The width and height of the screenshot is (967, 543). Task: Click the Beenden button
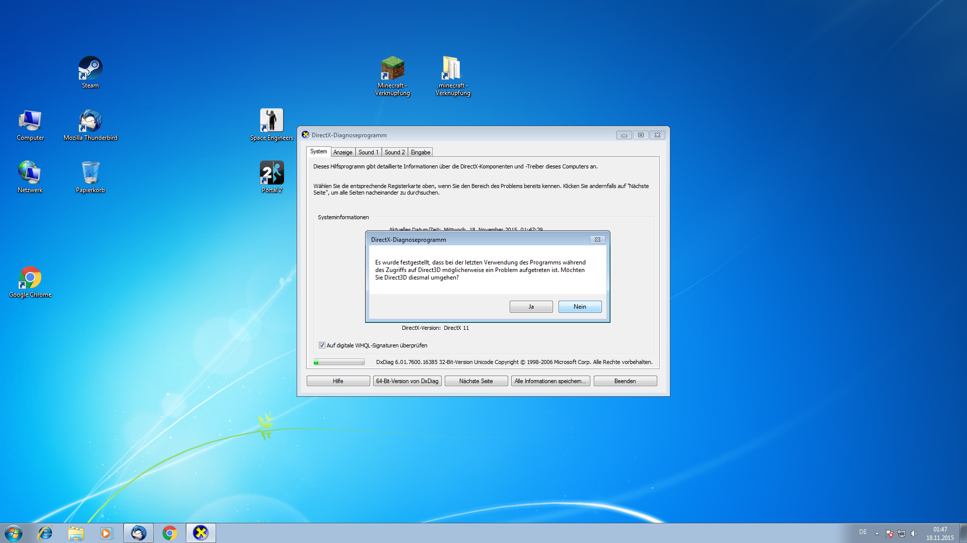625,381
